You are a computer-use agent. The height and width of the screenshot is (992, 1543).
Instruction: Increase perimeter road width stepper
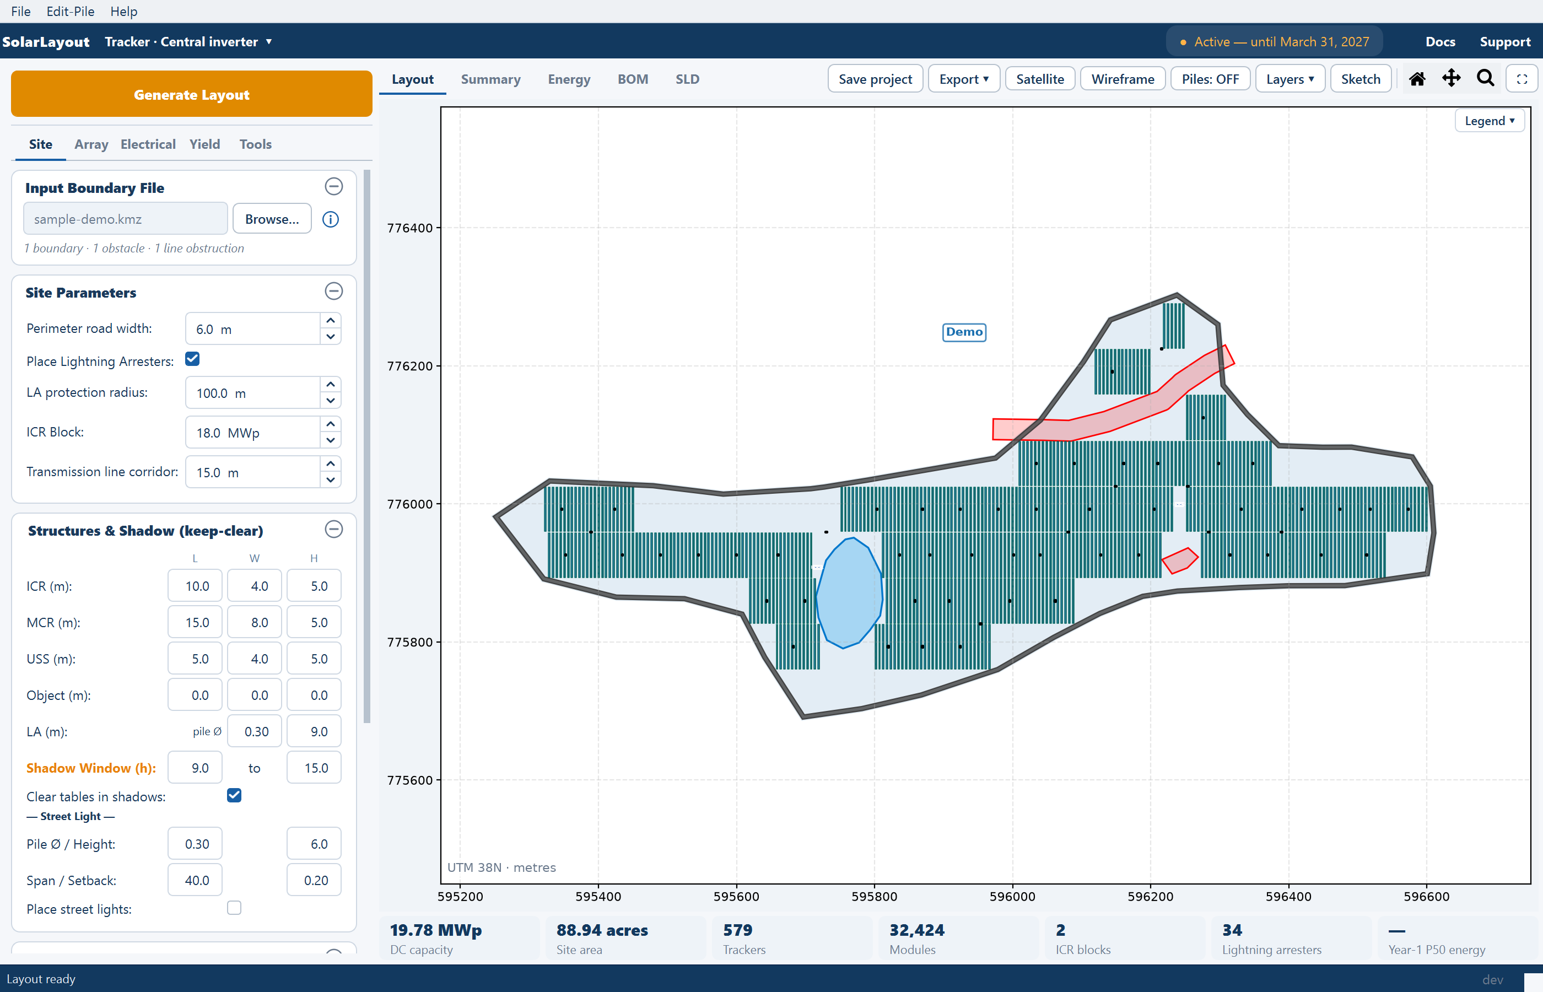click(330, 321)
